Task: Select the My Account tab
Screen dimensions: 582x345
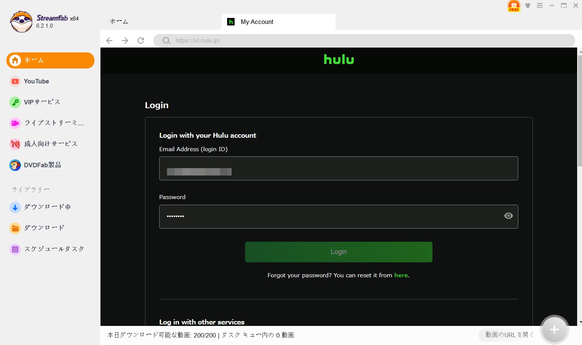Action: [278, 22]
